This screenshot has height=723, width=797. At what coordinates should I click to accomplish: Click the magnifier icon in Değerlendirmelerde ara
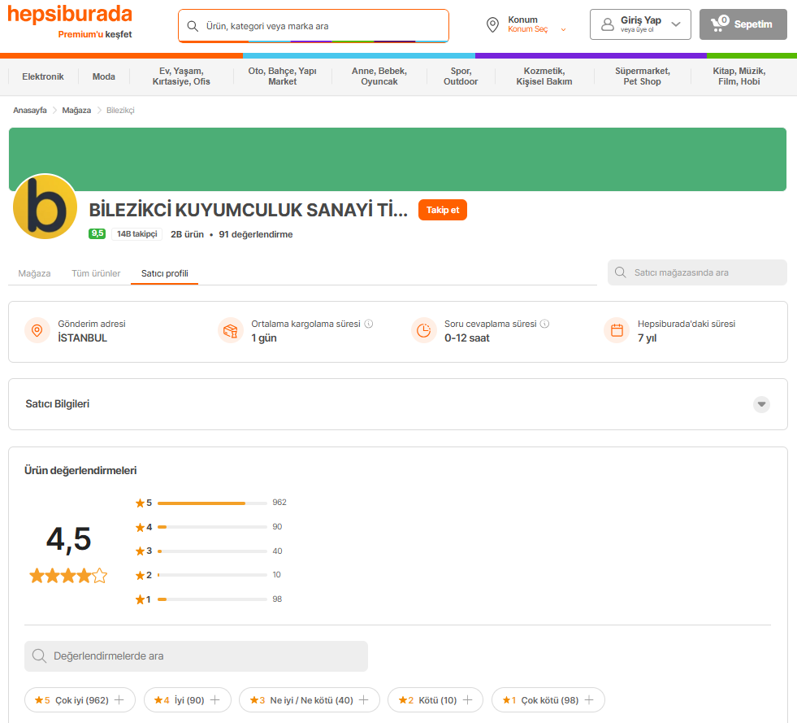[39, 655]
